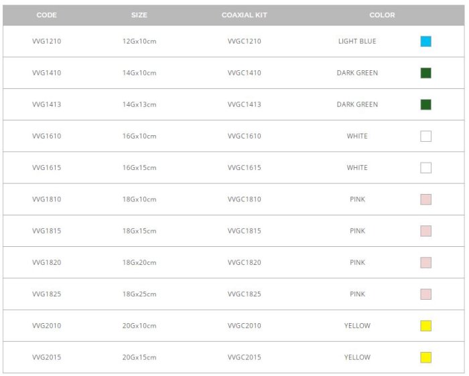469x376 pixels.
Task: Click coaxial kit code VVGC1410
Action: click(245, 73)
